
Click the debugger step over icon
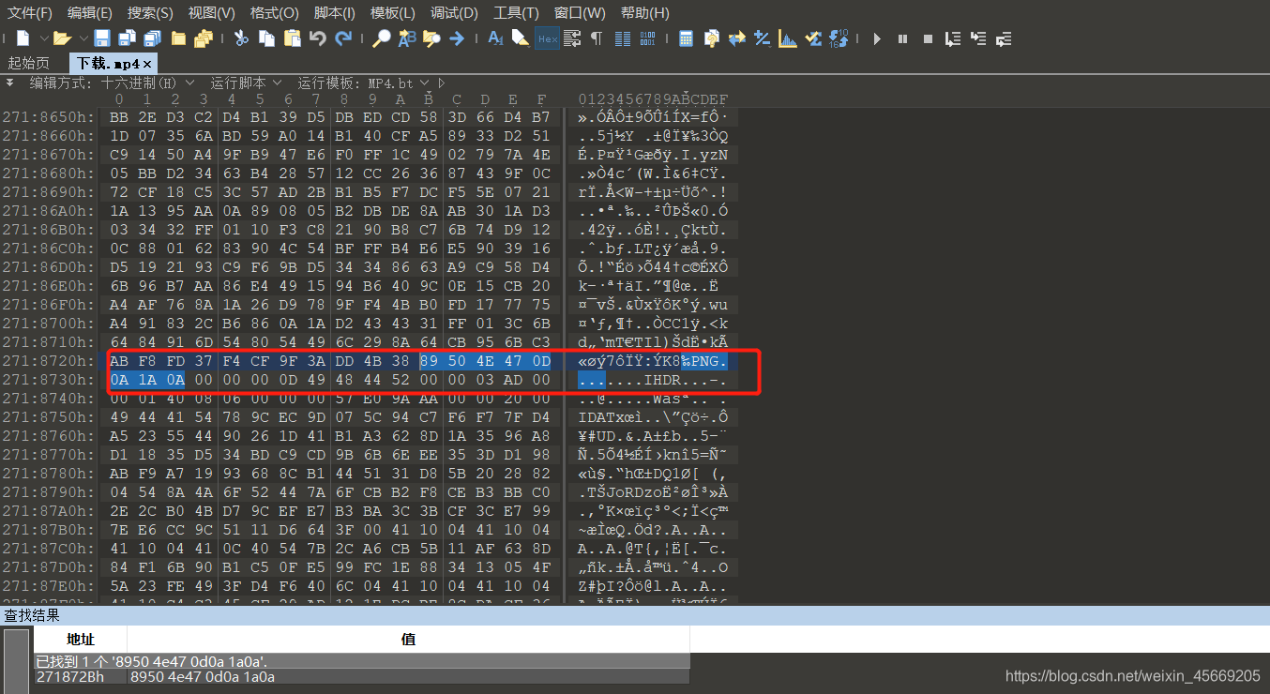(x=952, y=38)
